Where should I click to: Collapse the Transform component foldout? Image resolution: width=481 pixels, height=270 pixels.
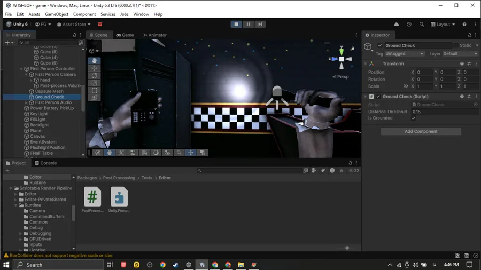(366, 63)
